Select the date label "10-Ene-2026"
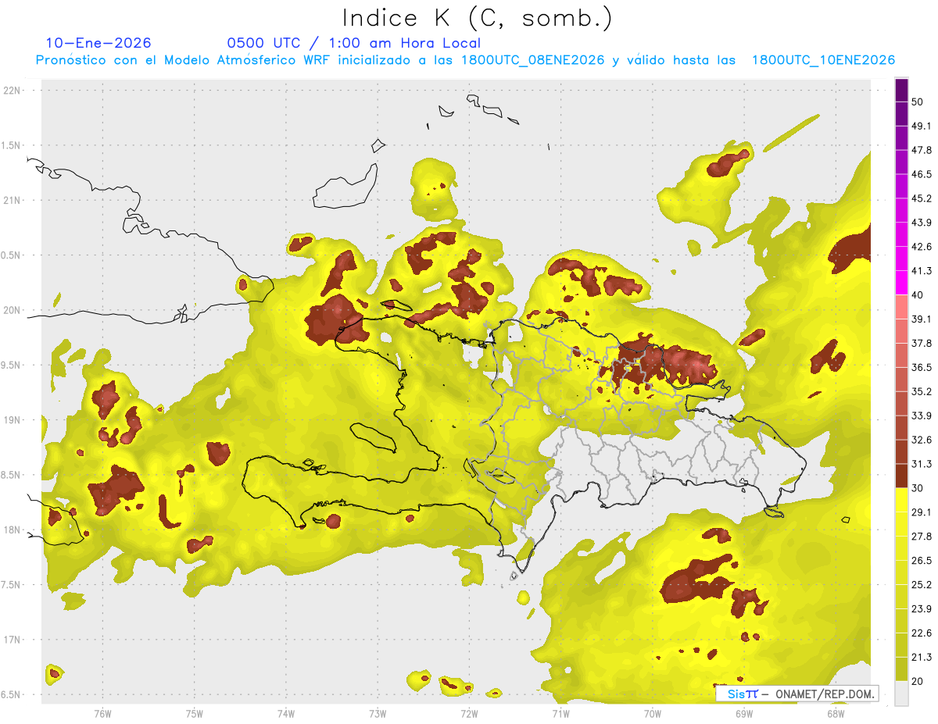Viewport: 938px width, 724px height. 98,43
